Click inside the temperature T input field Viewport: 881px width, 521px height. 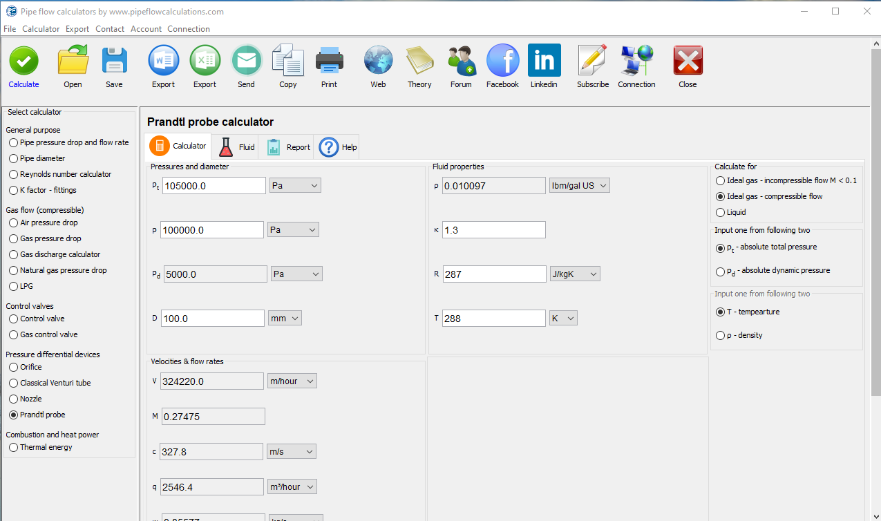[x=493, y=318]
